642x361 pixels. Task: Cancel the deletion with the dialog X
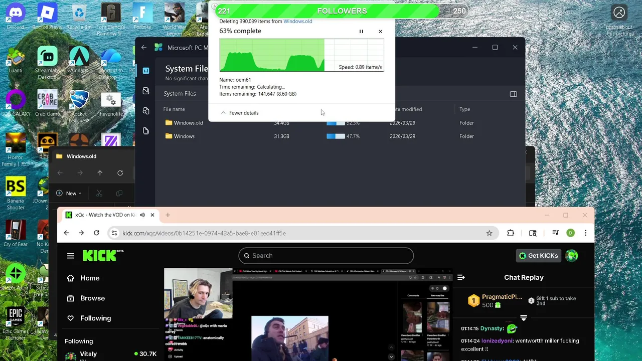(380, 31)
